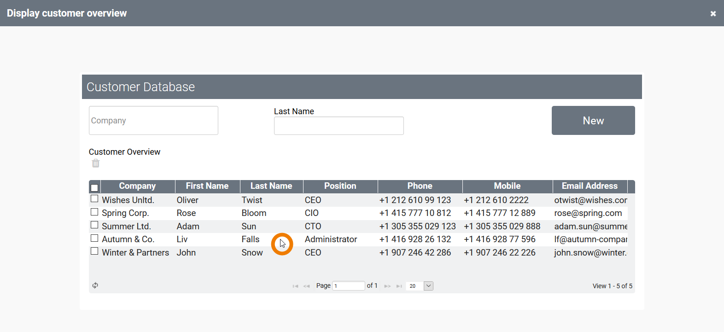Toggle the select-all header checkbox
Screen dimensions: 724x332
click(94, 187)
